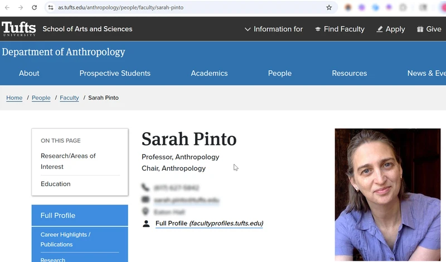
Task: Click the phone icon in contact details
Action: (x=146, y=187)
